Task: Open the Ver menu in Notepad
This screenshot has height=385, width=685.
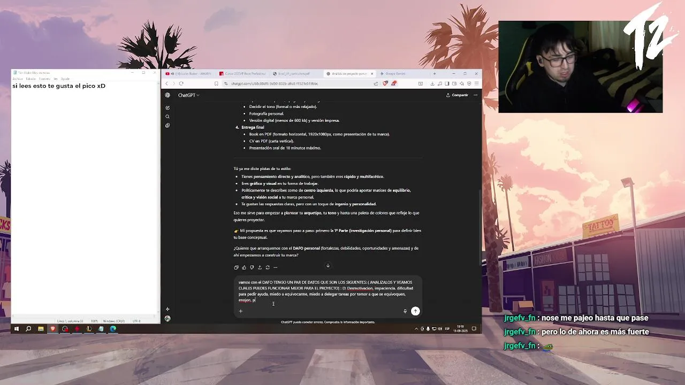Action: 56,79
